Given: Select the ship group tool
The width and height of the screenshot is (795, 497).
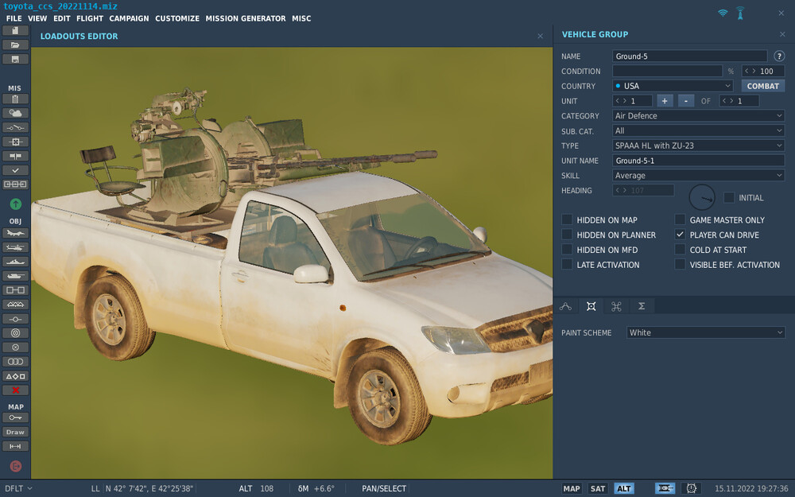Looking at the screenshot, I should [x=15, y=262].
